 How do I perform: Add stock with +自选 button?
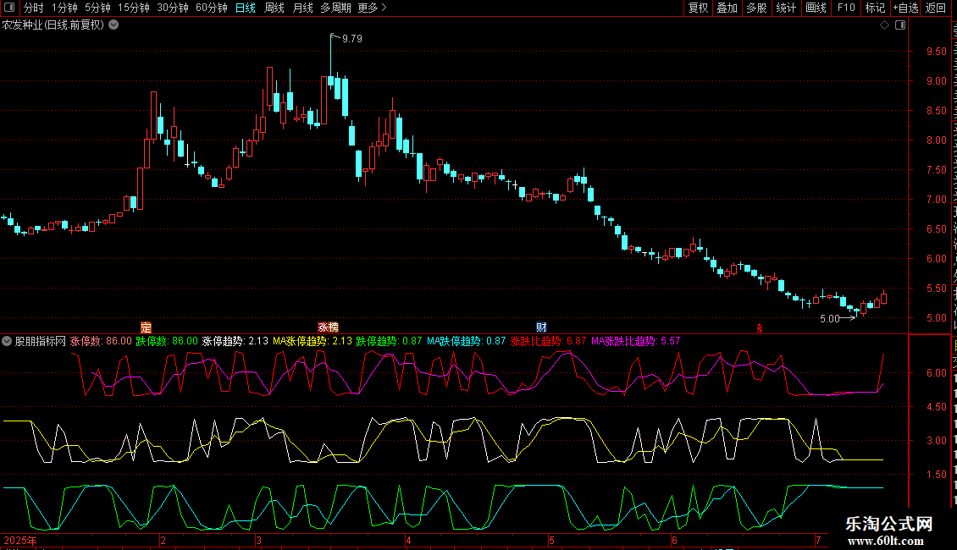905,8
